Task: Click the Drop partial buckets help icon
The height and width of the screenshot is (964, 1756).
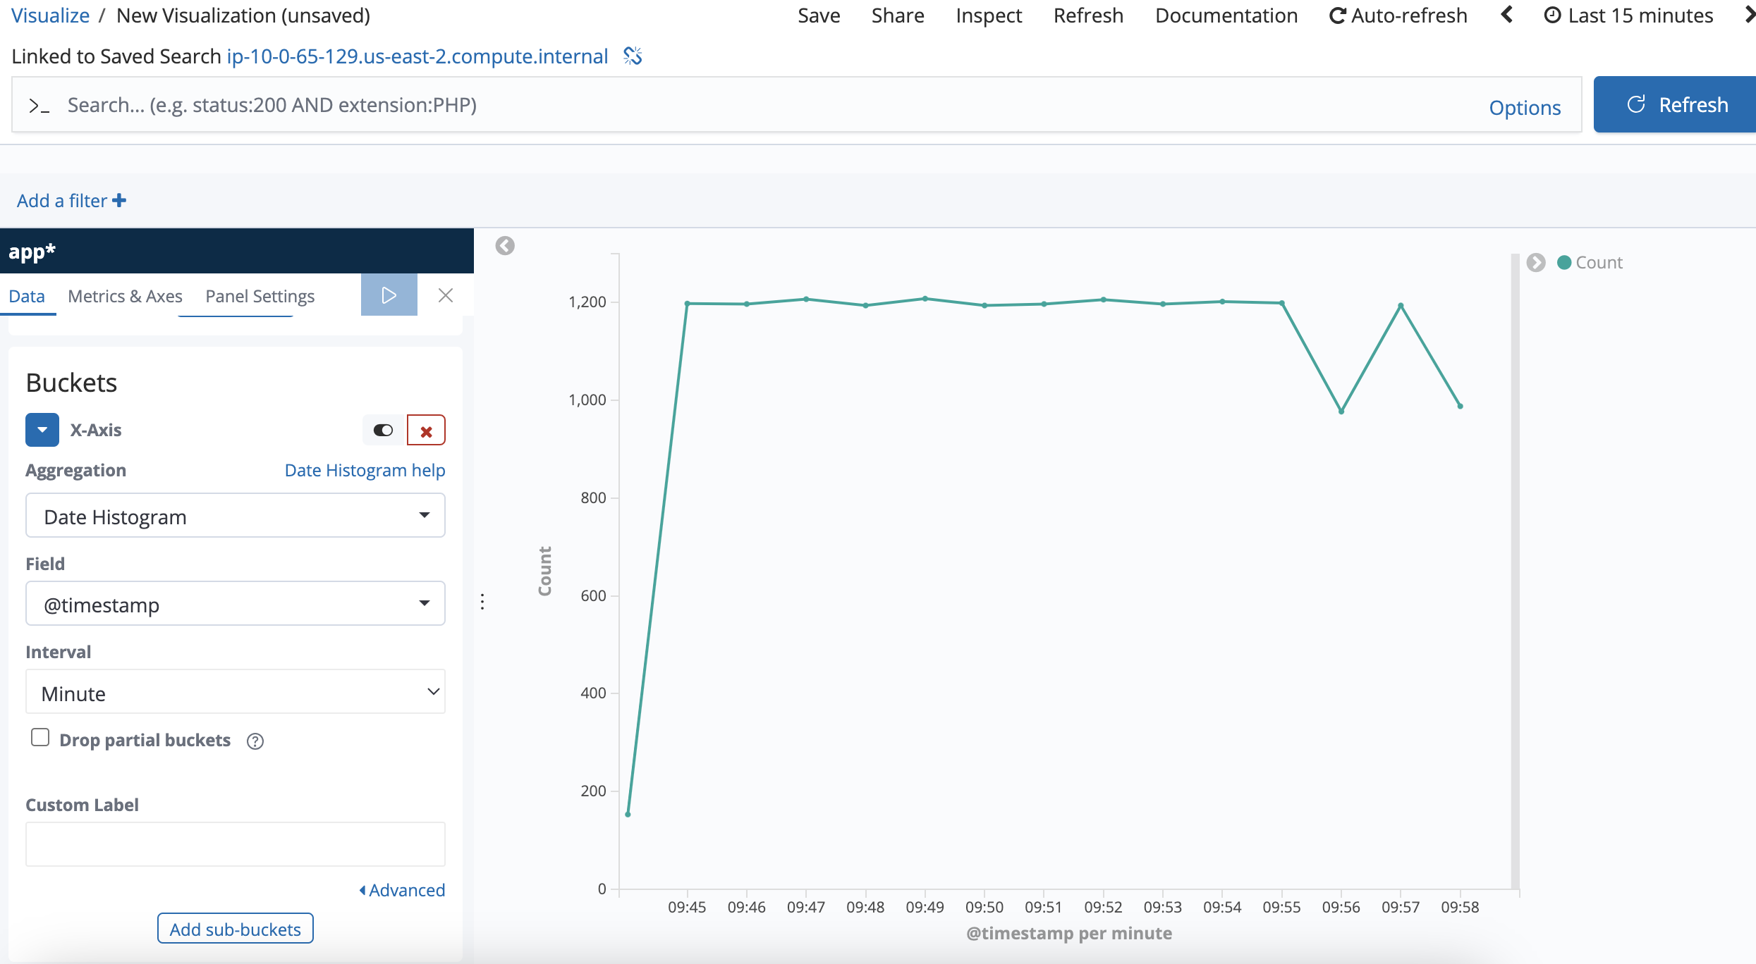Action: [x=255, y=741]
